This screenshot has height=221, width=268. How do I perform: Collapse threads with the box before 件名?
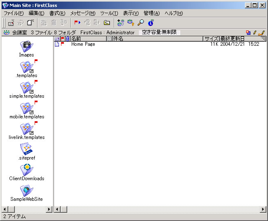coord(109,39)
